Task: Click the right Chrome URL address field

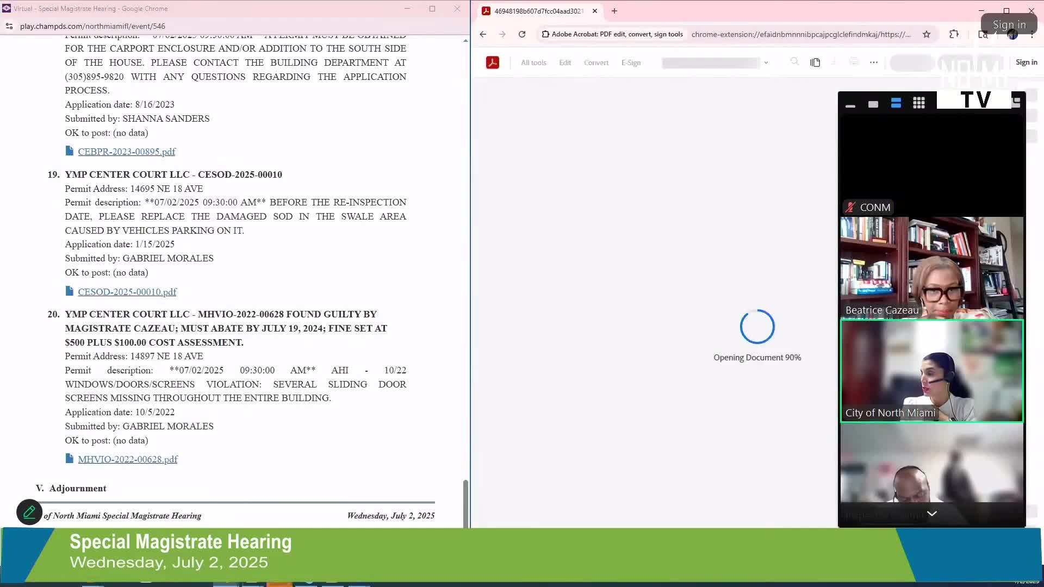Action: tap(801, 34)
